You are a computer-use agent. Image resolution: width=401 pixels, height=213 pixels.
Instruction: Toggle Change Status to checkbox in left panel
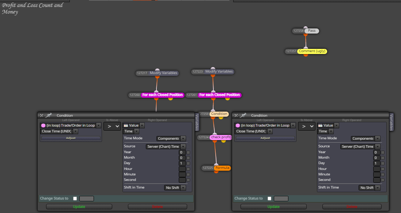[x=75, y=198]
